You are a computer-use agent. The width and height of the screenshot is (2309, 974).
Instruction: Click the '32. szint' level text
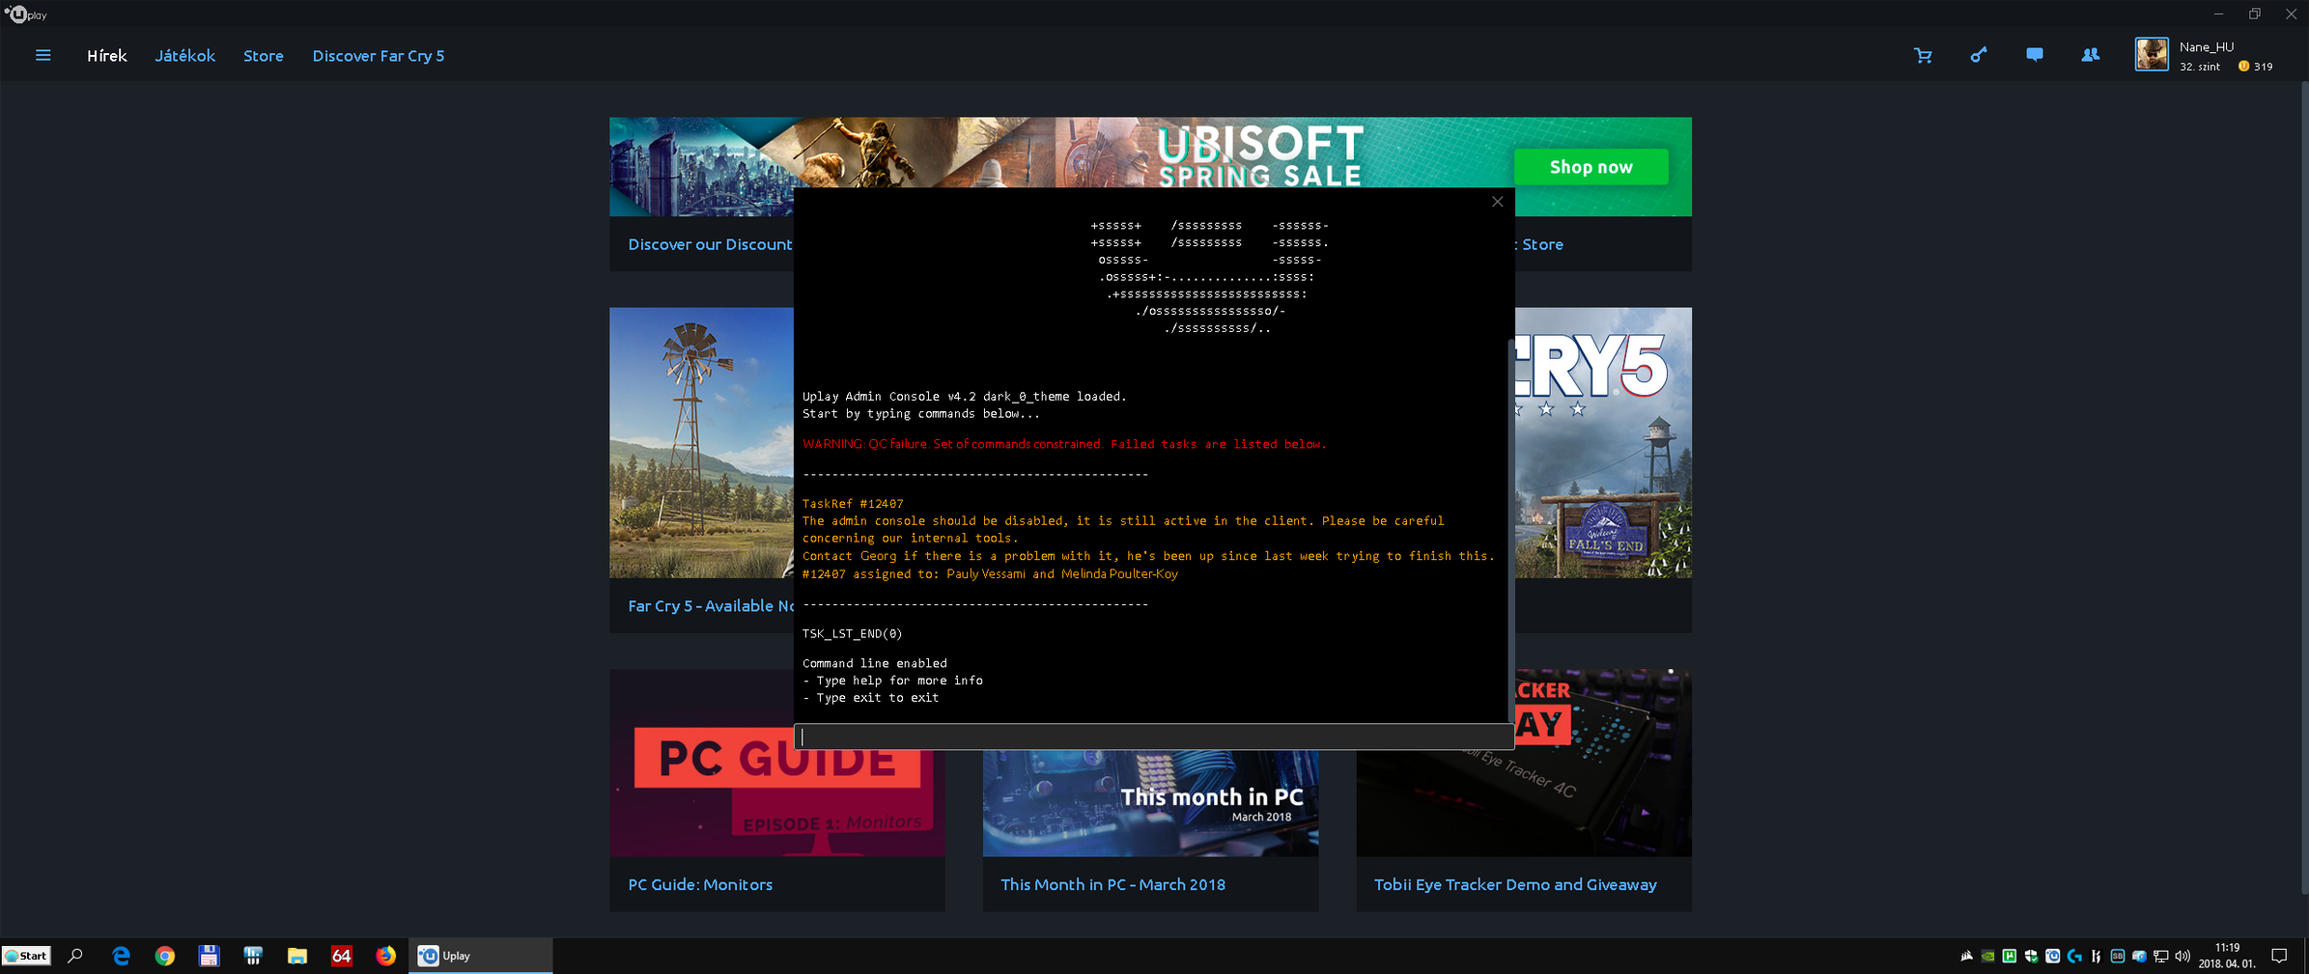[x=2199, y=67]
